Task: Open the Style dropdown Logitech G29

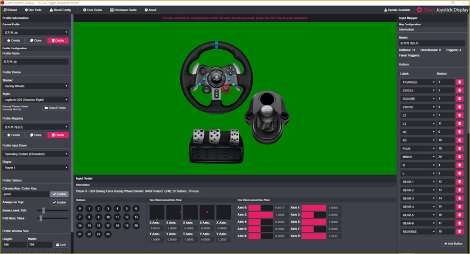Action: pos(36,99)
